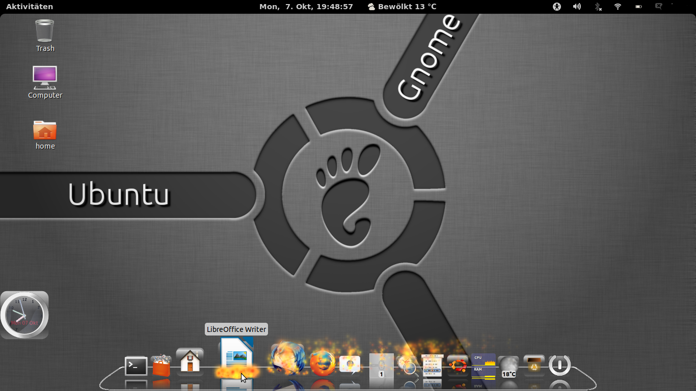Open the chat messenger dock icon
The width and height of the screenshot is (696, 391).
[x=350, y=365]
